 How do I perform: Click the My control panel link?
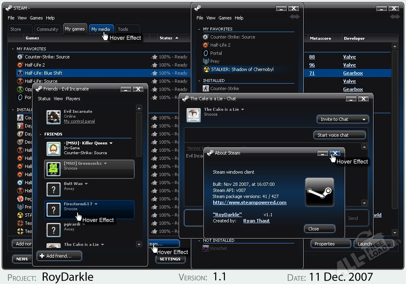[x=79, y=121]
